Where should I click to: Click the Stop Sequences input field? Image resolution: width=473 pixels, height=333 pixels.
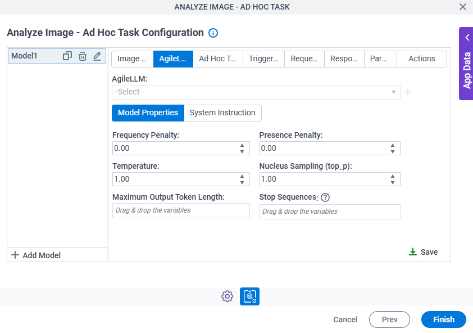tap(330, 212)
